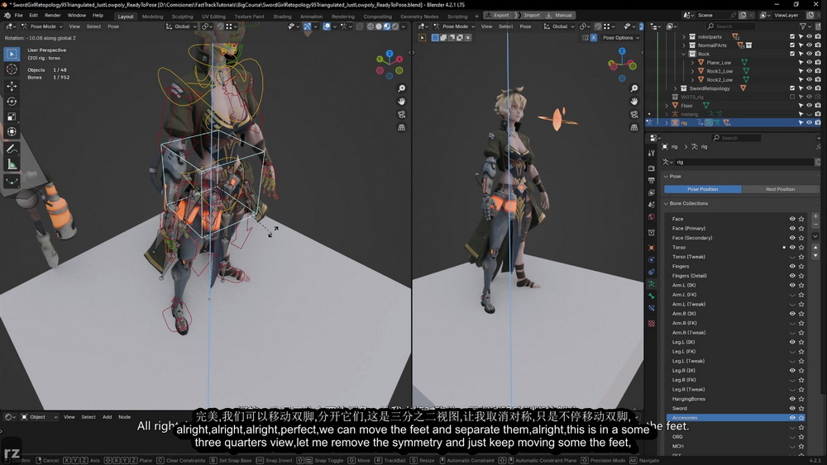Click the Import button in top bar
This screenshot has height=465, width=827.
(x=531, y=15)
